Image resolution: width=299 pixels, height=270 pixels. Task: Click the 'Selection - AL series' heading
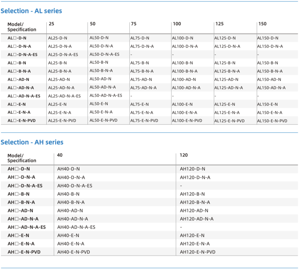point(31,11)
